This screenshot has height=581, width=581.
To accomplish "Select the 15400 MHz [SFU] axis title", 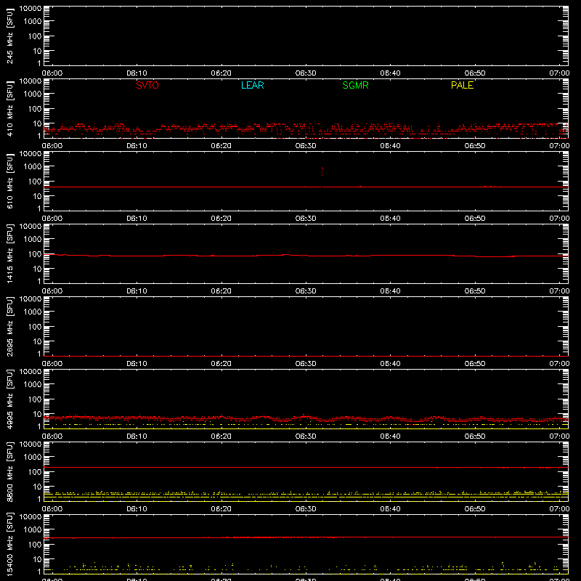I will click(9, 544).
